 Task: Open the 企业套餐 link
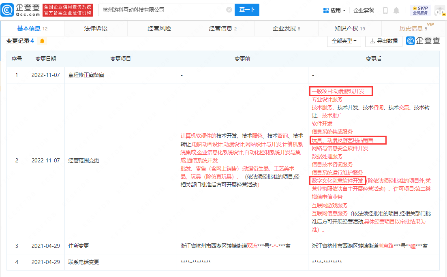click(x=364, y=10)
